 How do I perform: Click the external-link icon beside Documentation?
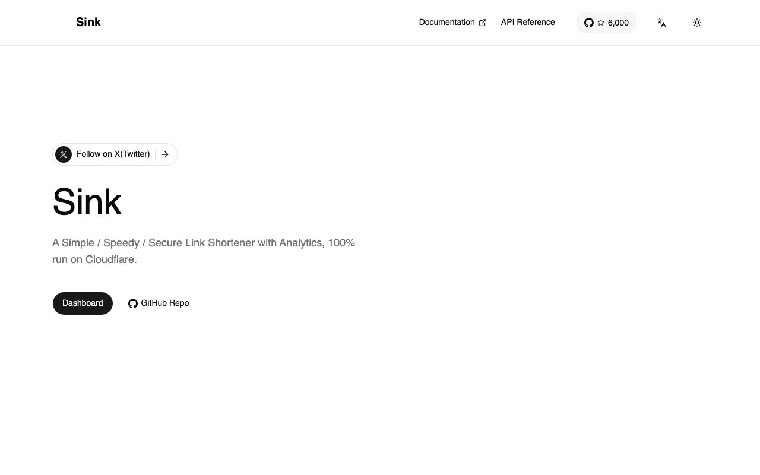click(x=483, y=23)
